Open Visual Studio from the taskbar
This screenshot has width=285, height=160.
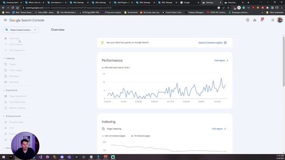click(x=41, y=157)
